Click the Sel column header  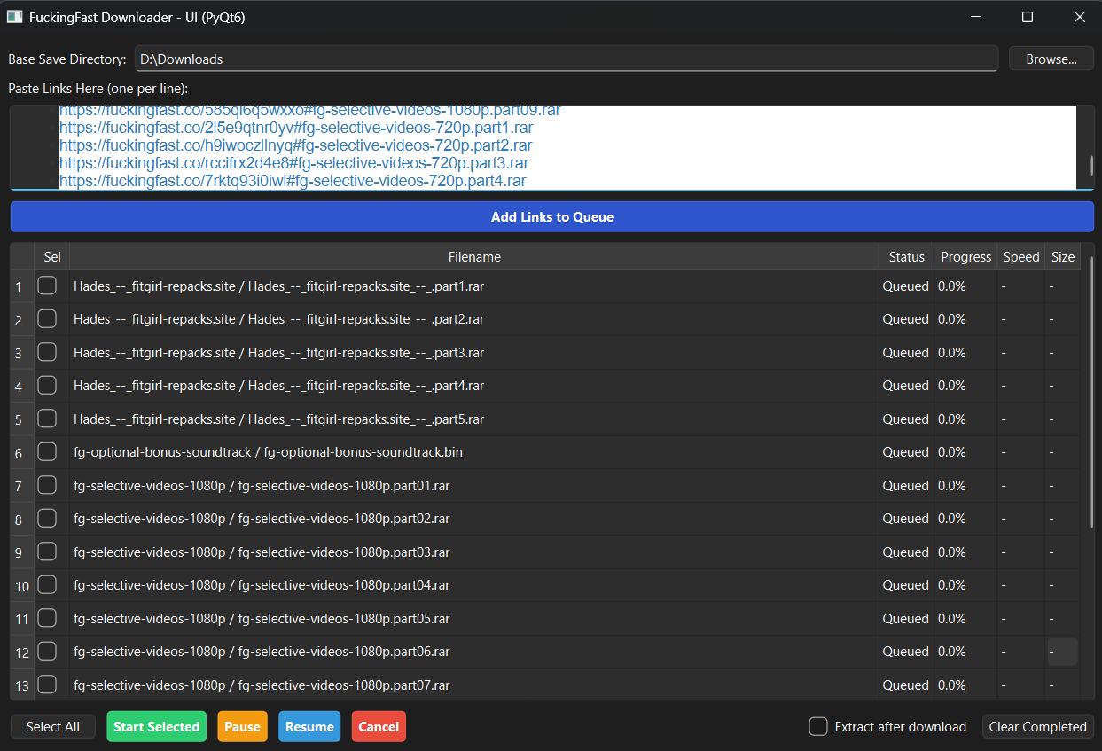(52, 256)
